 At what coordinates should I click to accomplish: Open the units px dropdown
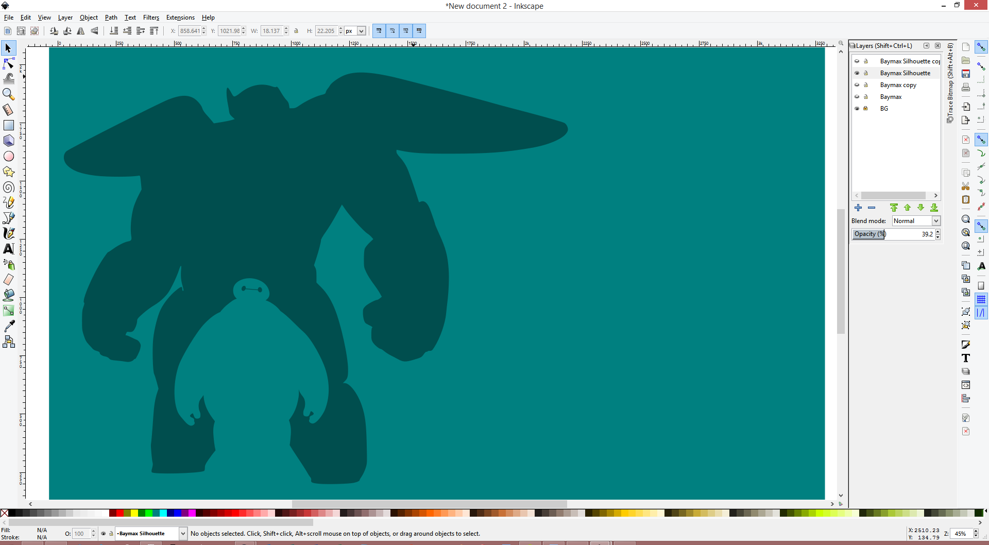click(362, 31)
